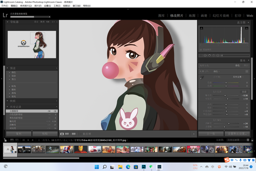Screen dimensions: 256x171
Task: Switch to the 地图 map module
Action: [192, 16]
